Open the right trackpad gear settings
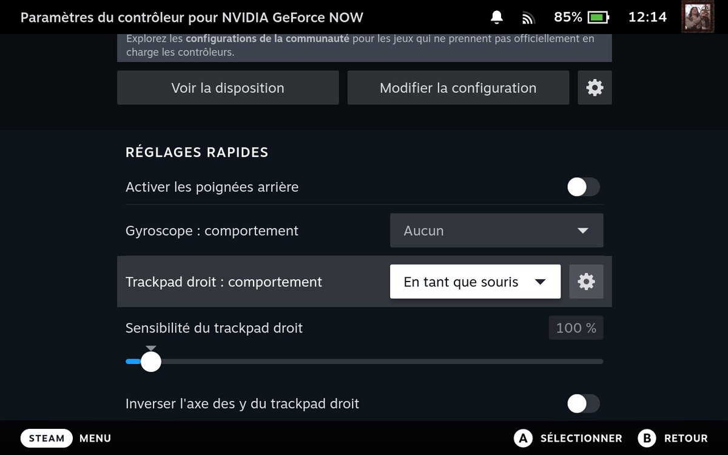The image size is (728, 455). click(x=586, y=281)
